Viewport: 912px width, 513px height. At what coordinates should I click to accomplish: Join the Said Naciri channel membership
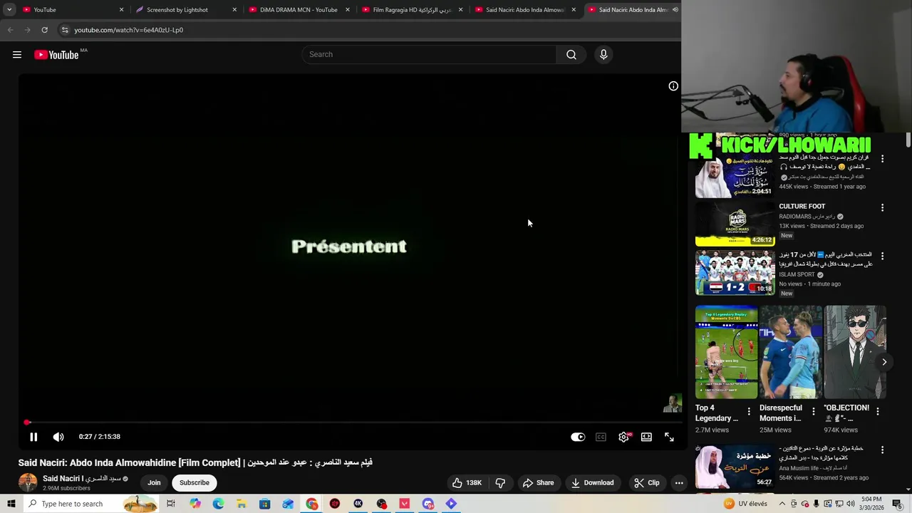click(154, 482)
